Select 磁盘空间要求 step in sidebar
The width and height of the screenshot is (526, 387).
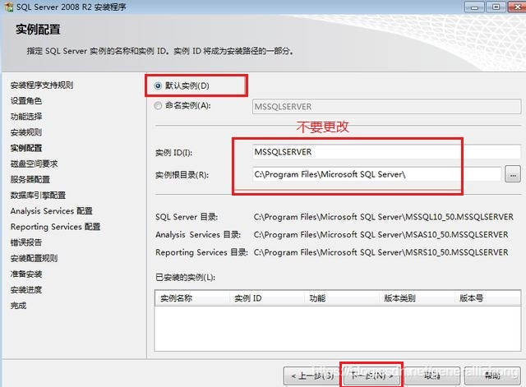pyautogui.click(x=34, y=164)
